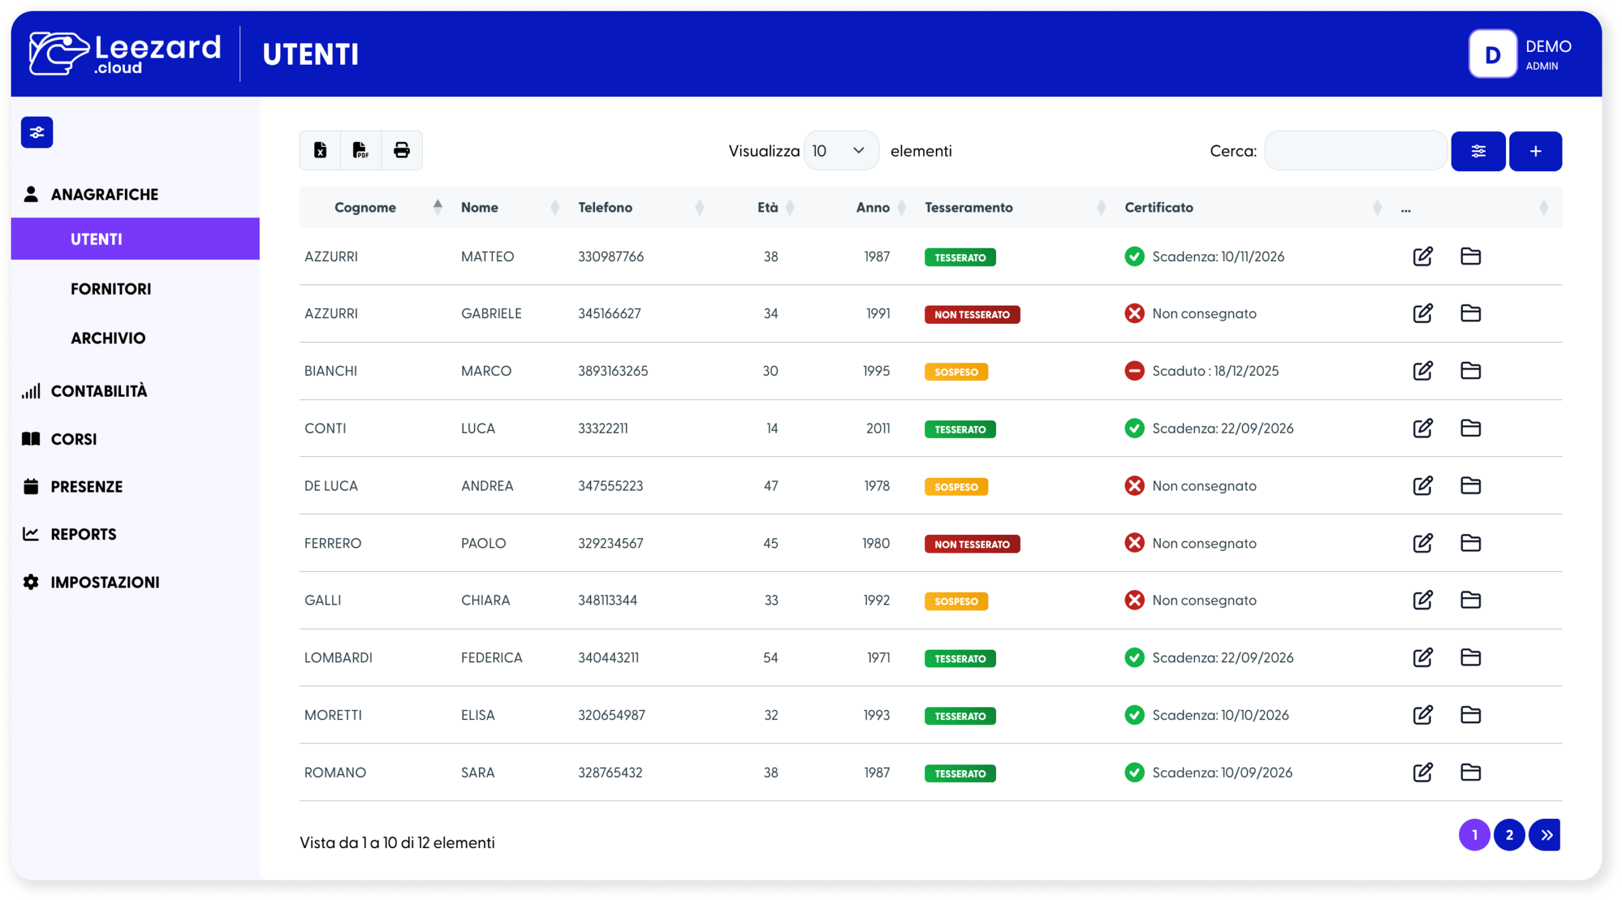The width and height of the screenshot is (1622, 900).
Task: Jump to last page with double arrow
Action: coord(1545,835)
